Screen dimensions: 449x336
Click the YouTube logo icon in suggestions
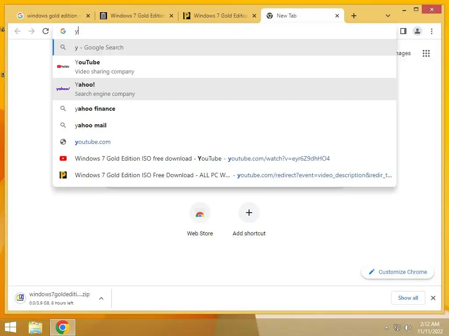point(63,66)
